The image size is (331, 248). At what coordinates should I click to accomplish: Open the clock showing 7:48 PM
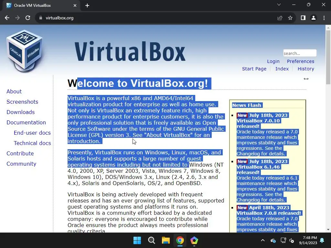coord(308,240)
